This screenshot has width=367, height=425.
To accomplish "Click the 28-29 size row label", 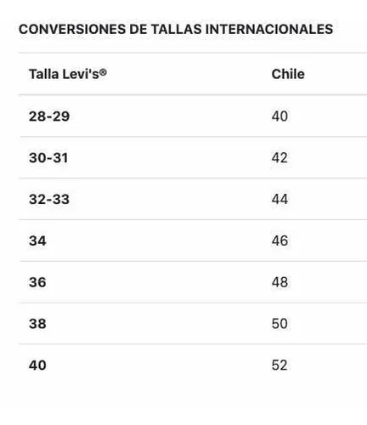I will (x=49, y=116).
